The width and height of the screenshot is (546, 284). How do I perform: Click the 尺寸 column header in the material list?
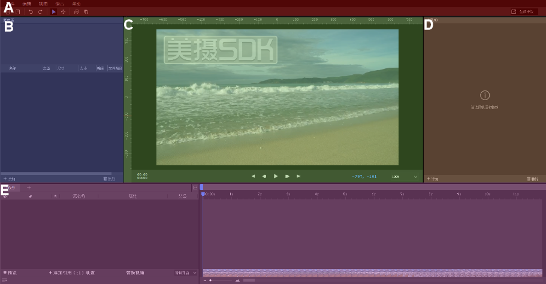coord(61,68)
